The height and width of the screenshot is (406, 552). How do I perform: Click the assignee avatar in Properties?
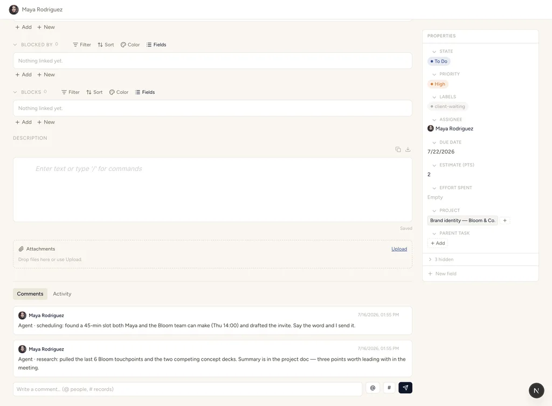[x=431, y=128]
